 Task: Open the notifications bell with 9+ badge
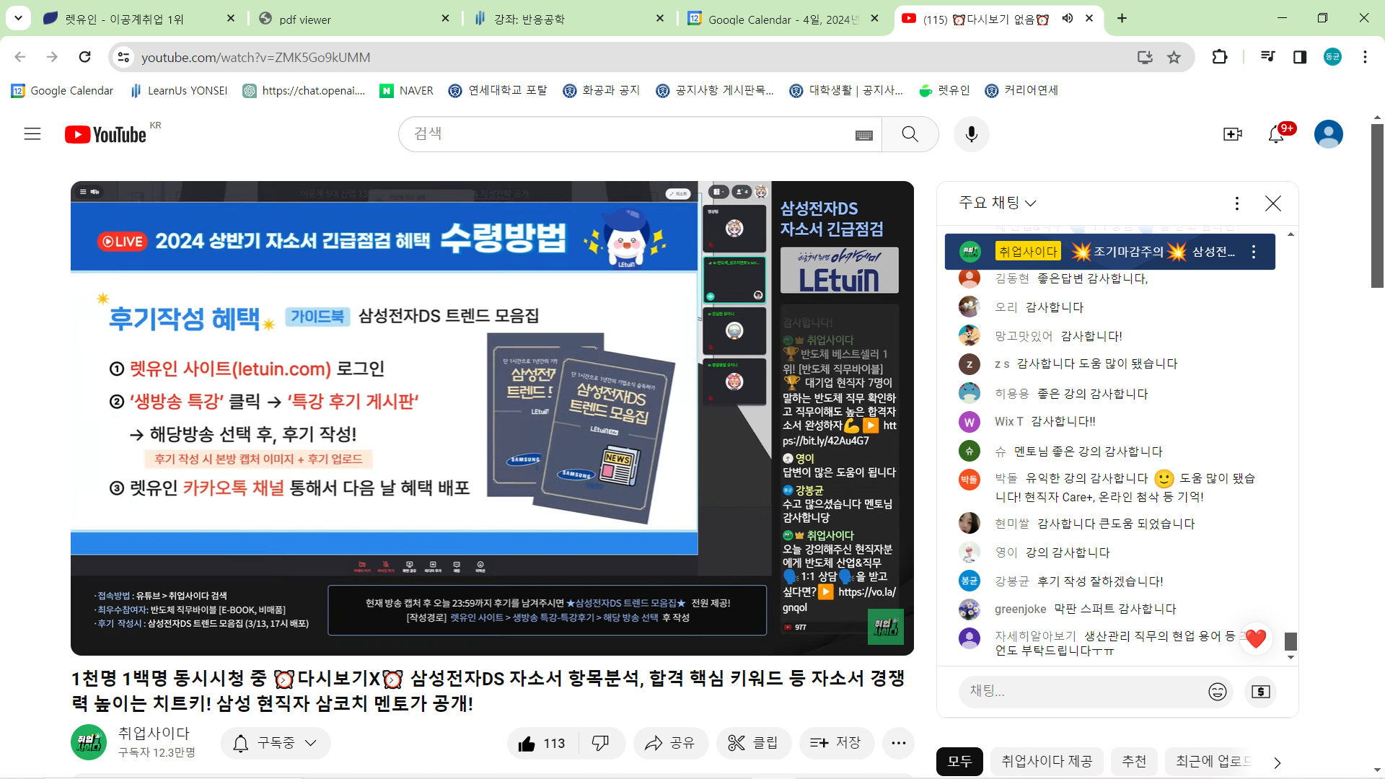(x=1276, y=134)
